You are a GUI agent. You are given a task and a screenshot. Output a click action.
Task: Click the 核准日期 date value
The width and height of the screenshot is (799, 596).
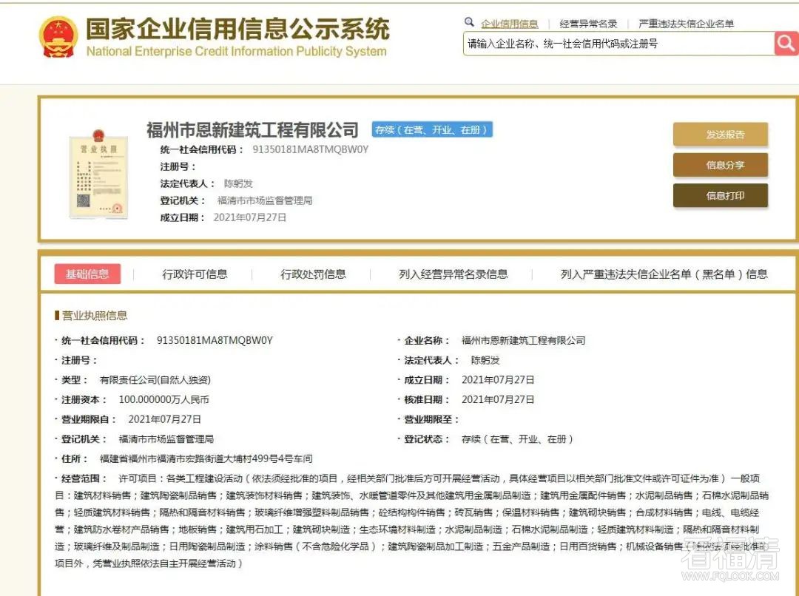tap(498, 399)
